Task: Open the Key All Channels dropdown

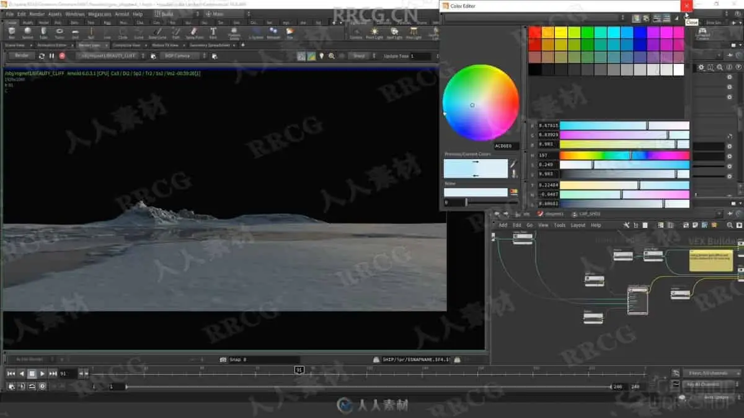Action: pos(712,385)
